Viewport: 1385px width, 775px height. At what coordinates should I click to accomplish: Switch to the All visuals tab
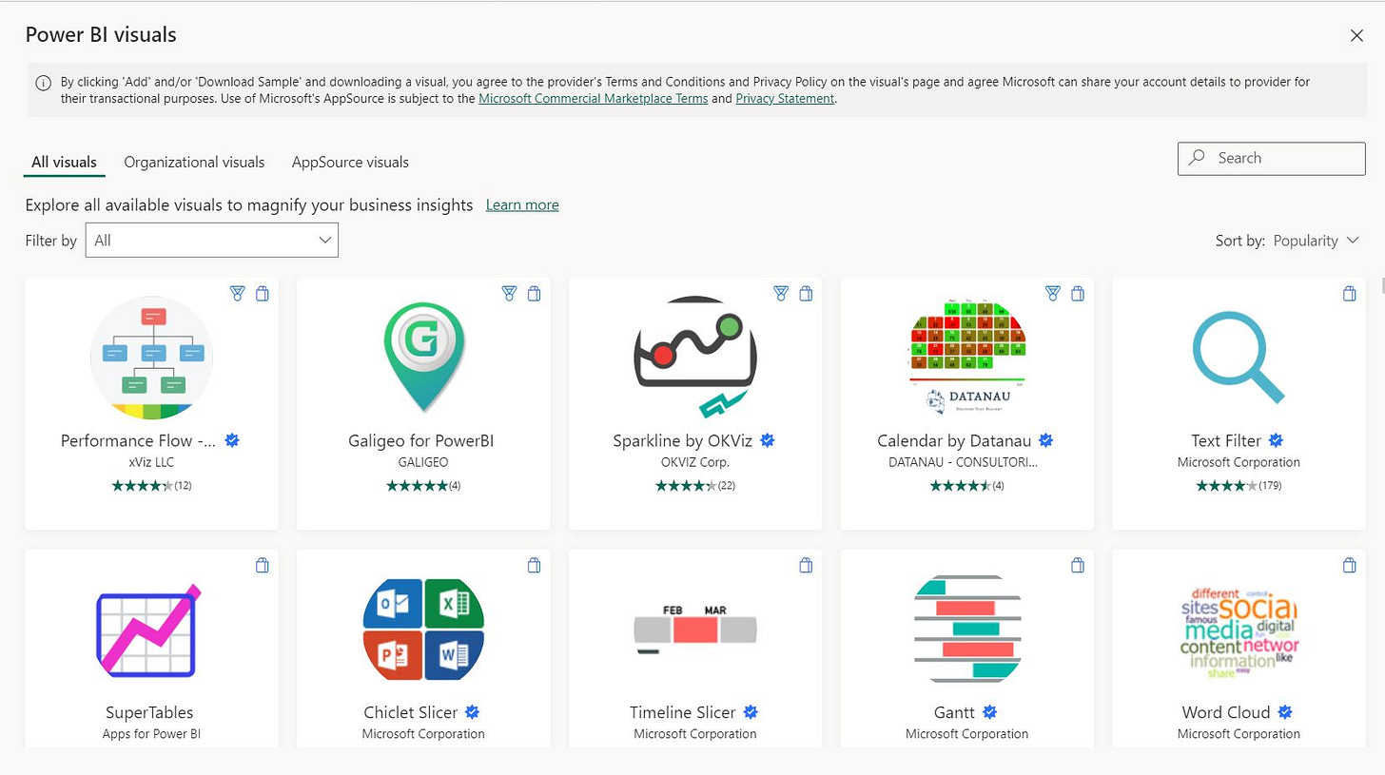[x=64, y=163]
